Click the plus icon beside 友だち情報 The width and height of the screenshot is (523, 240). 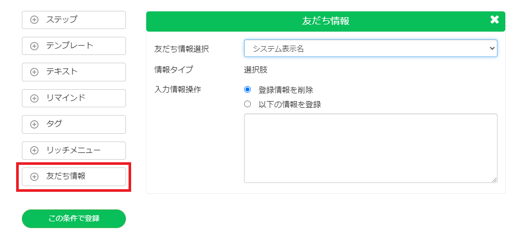click(x=34, y=177)
